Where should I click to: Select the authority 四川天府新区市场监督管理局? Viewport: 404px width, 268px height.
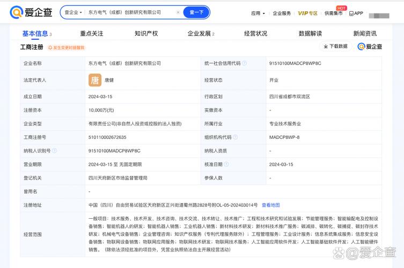tap(117, 178)
